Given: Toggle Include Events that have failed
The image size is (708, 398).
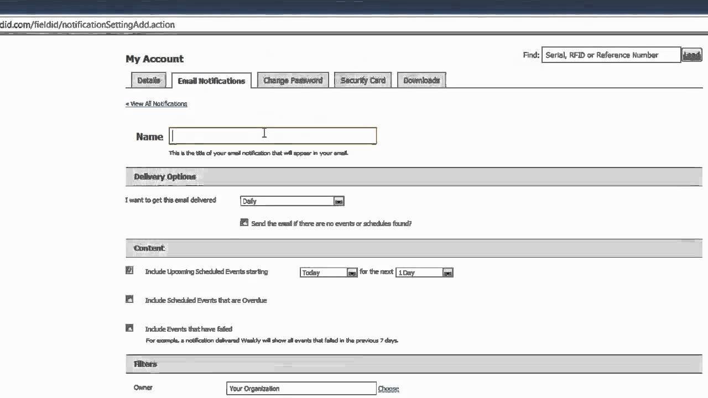Looking at the screenshot, I should 129,328.
